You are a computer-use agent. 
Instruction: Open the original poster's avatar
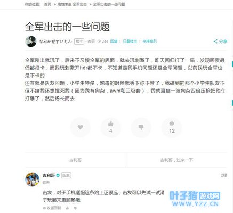click(31, 42)
